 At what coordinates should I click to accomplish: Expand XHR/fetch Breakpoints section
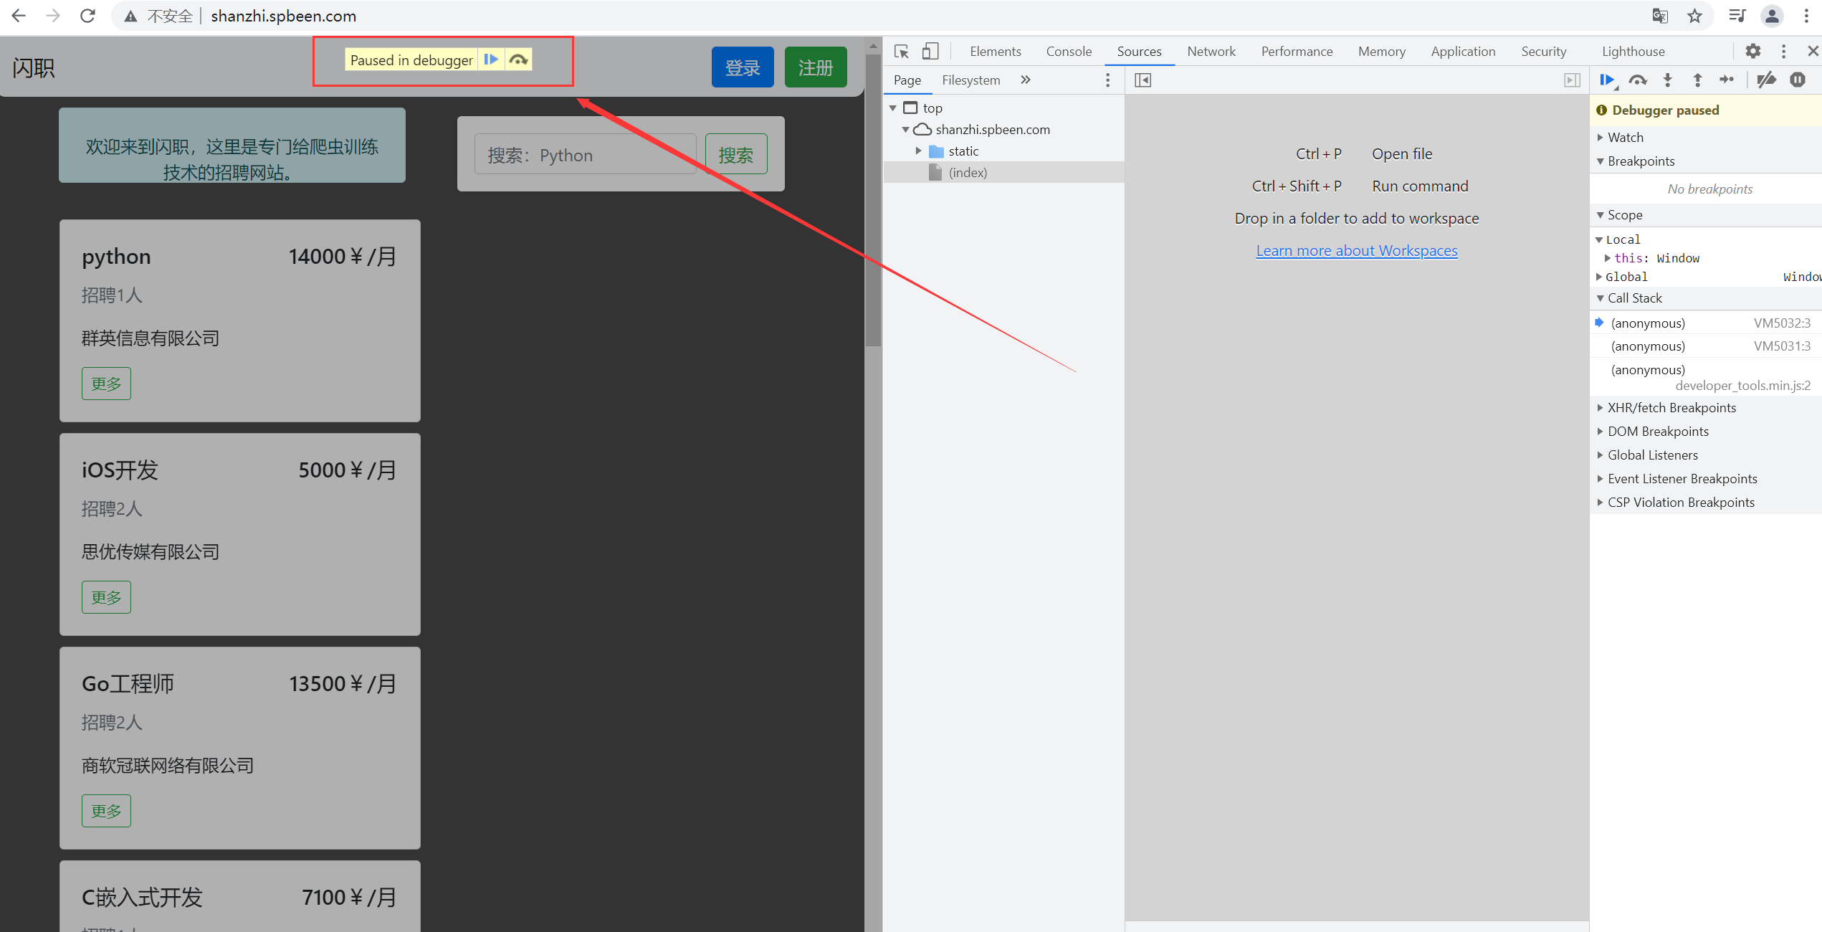point(1671,407)
